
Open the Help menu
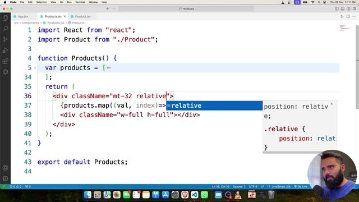pos(104,2)
